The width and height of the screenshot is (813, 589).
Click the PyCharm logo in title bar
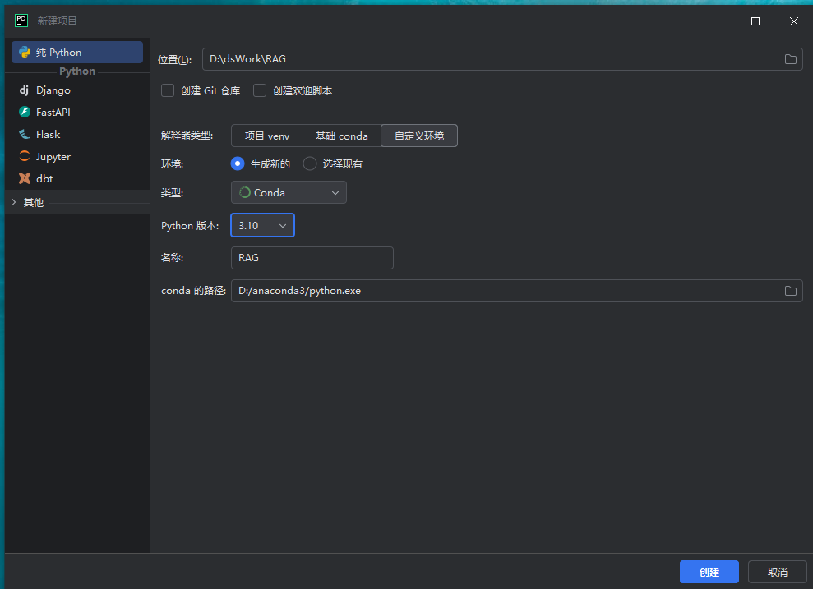[x=21, y=21]
